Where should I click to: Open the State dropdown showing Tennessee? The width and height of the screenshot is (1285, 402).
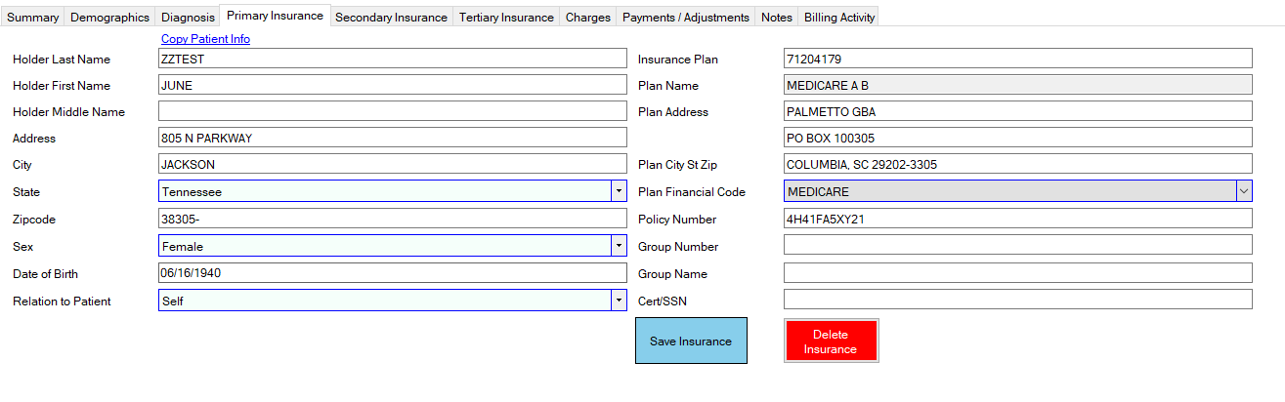point(618,192)
